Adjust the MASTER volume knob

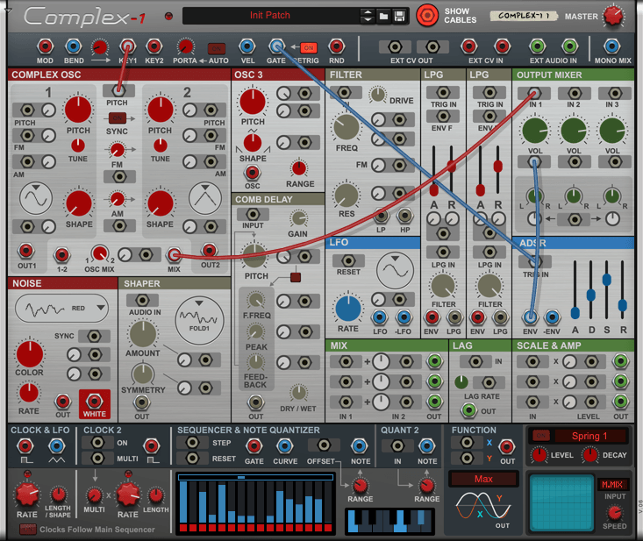tap(613, 17)
